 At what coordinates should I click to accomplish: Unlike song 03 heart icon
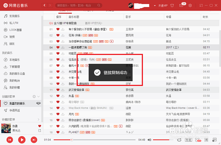click(58, 41)
